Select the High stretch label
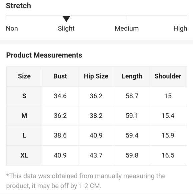The height and width of the screenshot is (194, 193). (x=180, y=28)
